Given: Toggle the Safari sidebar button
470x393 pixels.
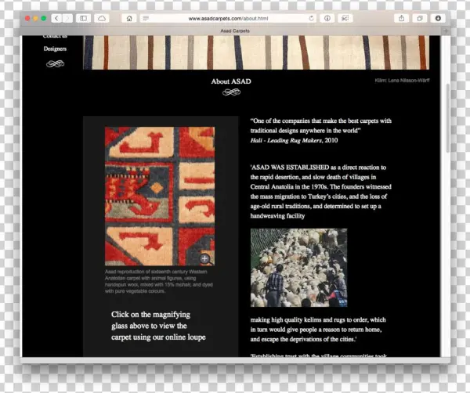Looking at the screenshot, I should pos(83,18).
